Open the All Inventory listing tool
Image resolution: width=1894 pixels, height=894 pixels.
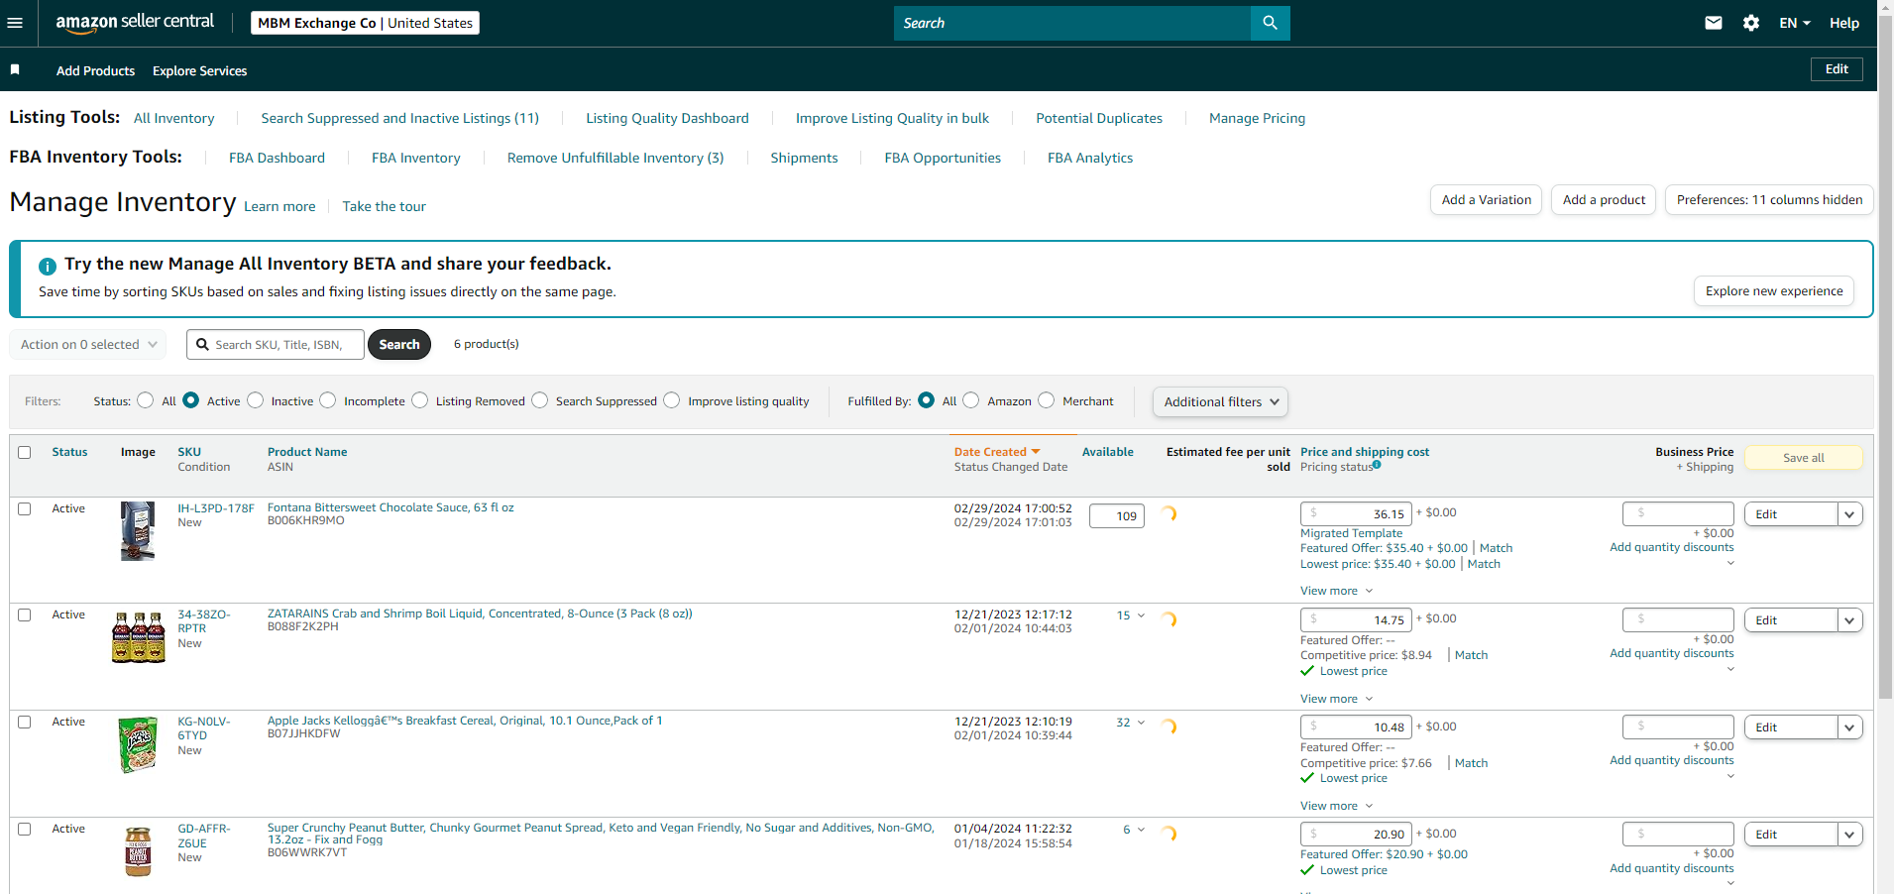(174, 118)
